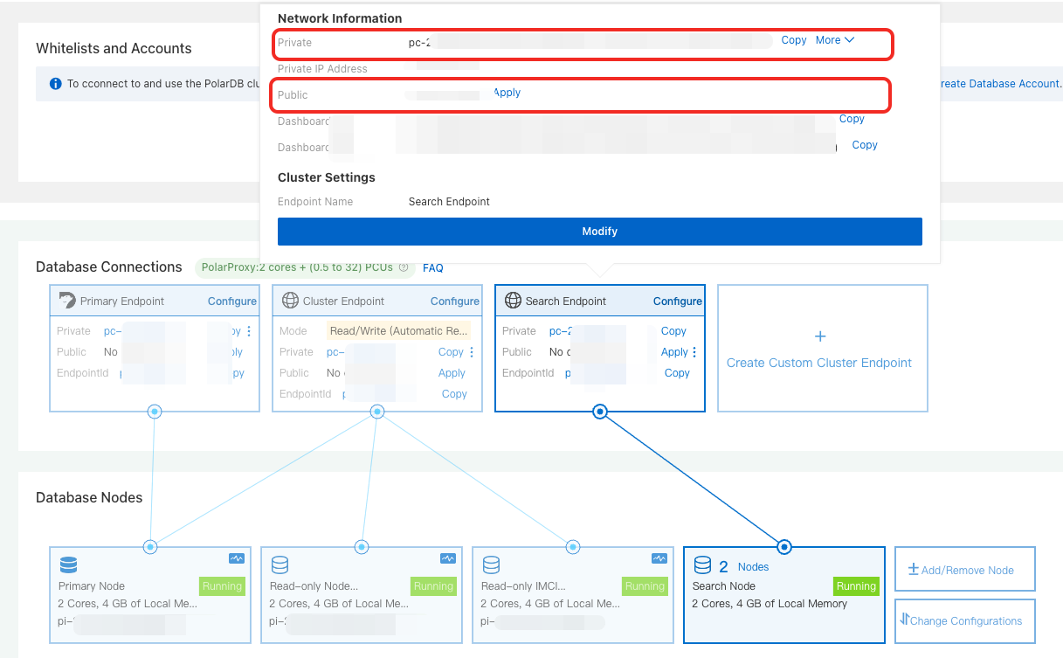Click the '2 Nodes' label on Search Node
Viewport: 1063px width, 658px height.
(x=744, y=567)
